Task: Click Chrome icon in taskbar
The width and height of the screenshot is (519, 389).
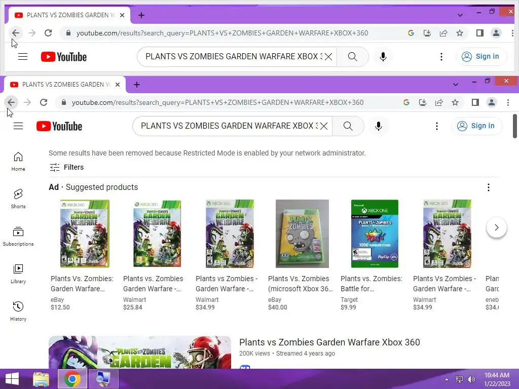Action: [x=72, y=379]
